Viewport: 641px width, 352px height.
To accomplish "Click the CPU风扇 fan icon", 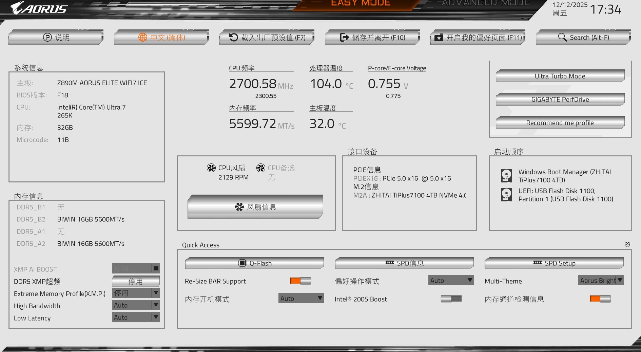I will [211, 168].
